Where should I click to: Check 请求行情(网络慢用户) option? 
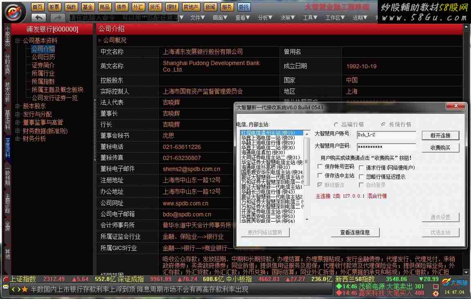pos(361,168)
